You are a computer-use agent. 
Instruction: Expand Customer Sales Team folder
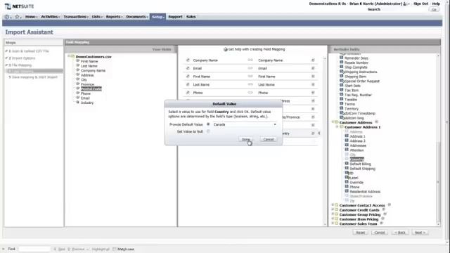pos(333,223)
